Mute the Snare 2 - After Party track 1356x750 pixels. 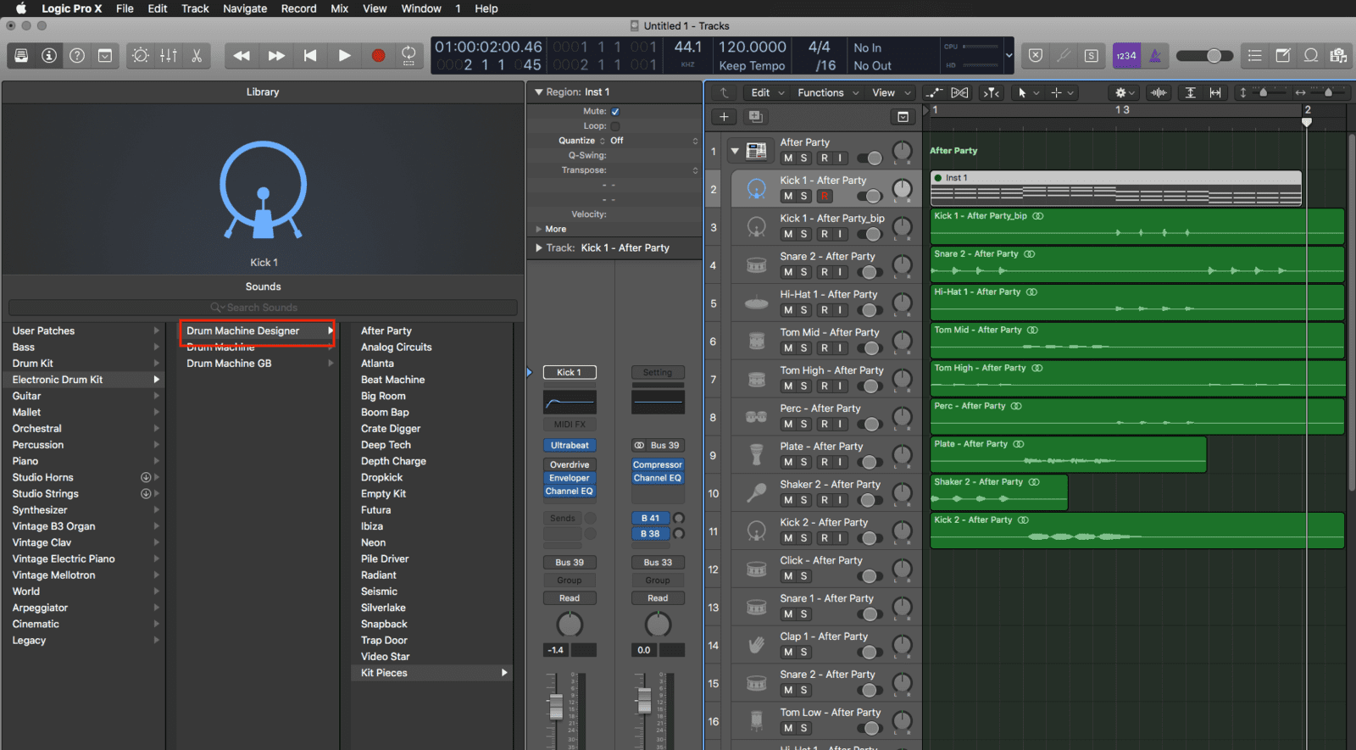788,272
